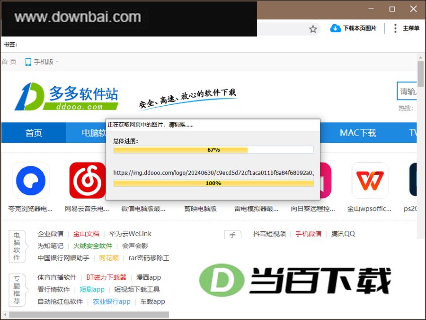Click the bookmark star icon

(x=313, y=29)
